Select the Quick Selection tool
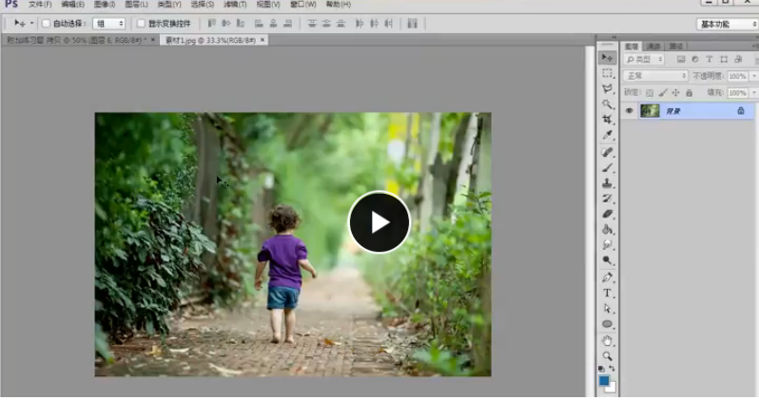 coord(607,104)
